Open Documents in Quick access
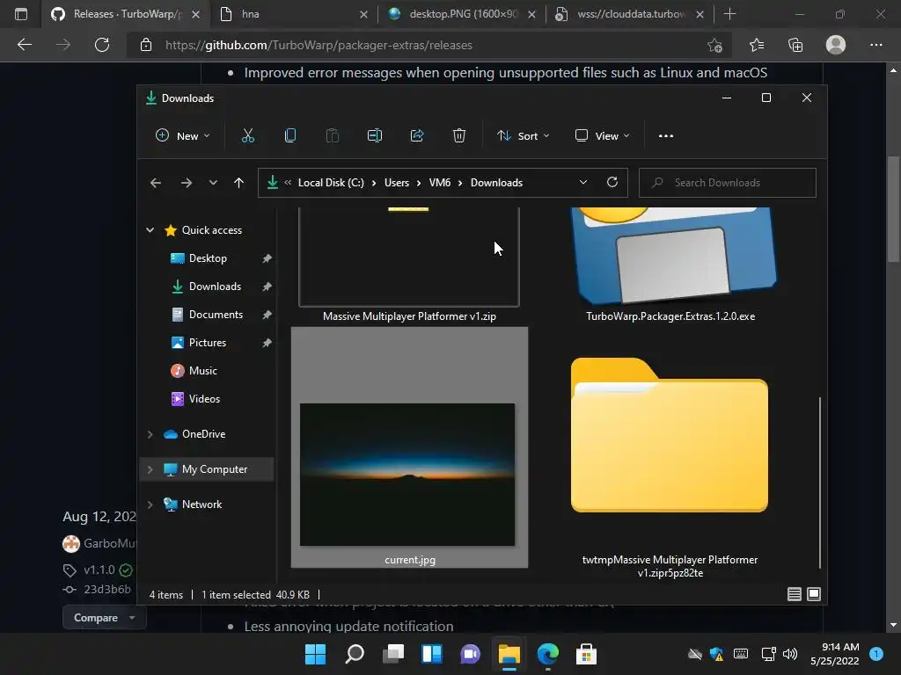 [x=216, y=315]
